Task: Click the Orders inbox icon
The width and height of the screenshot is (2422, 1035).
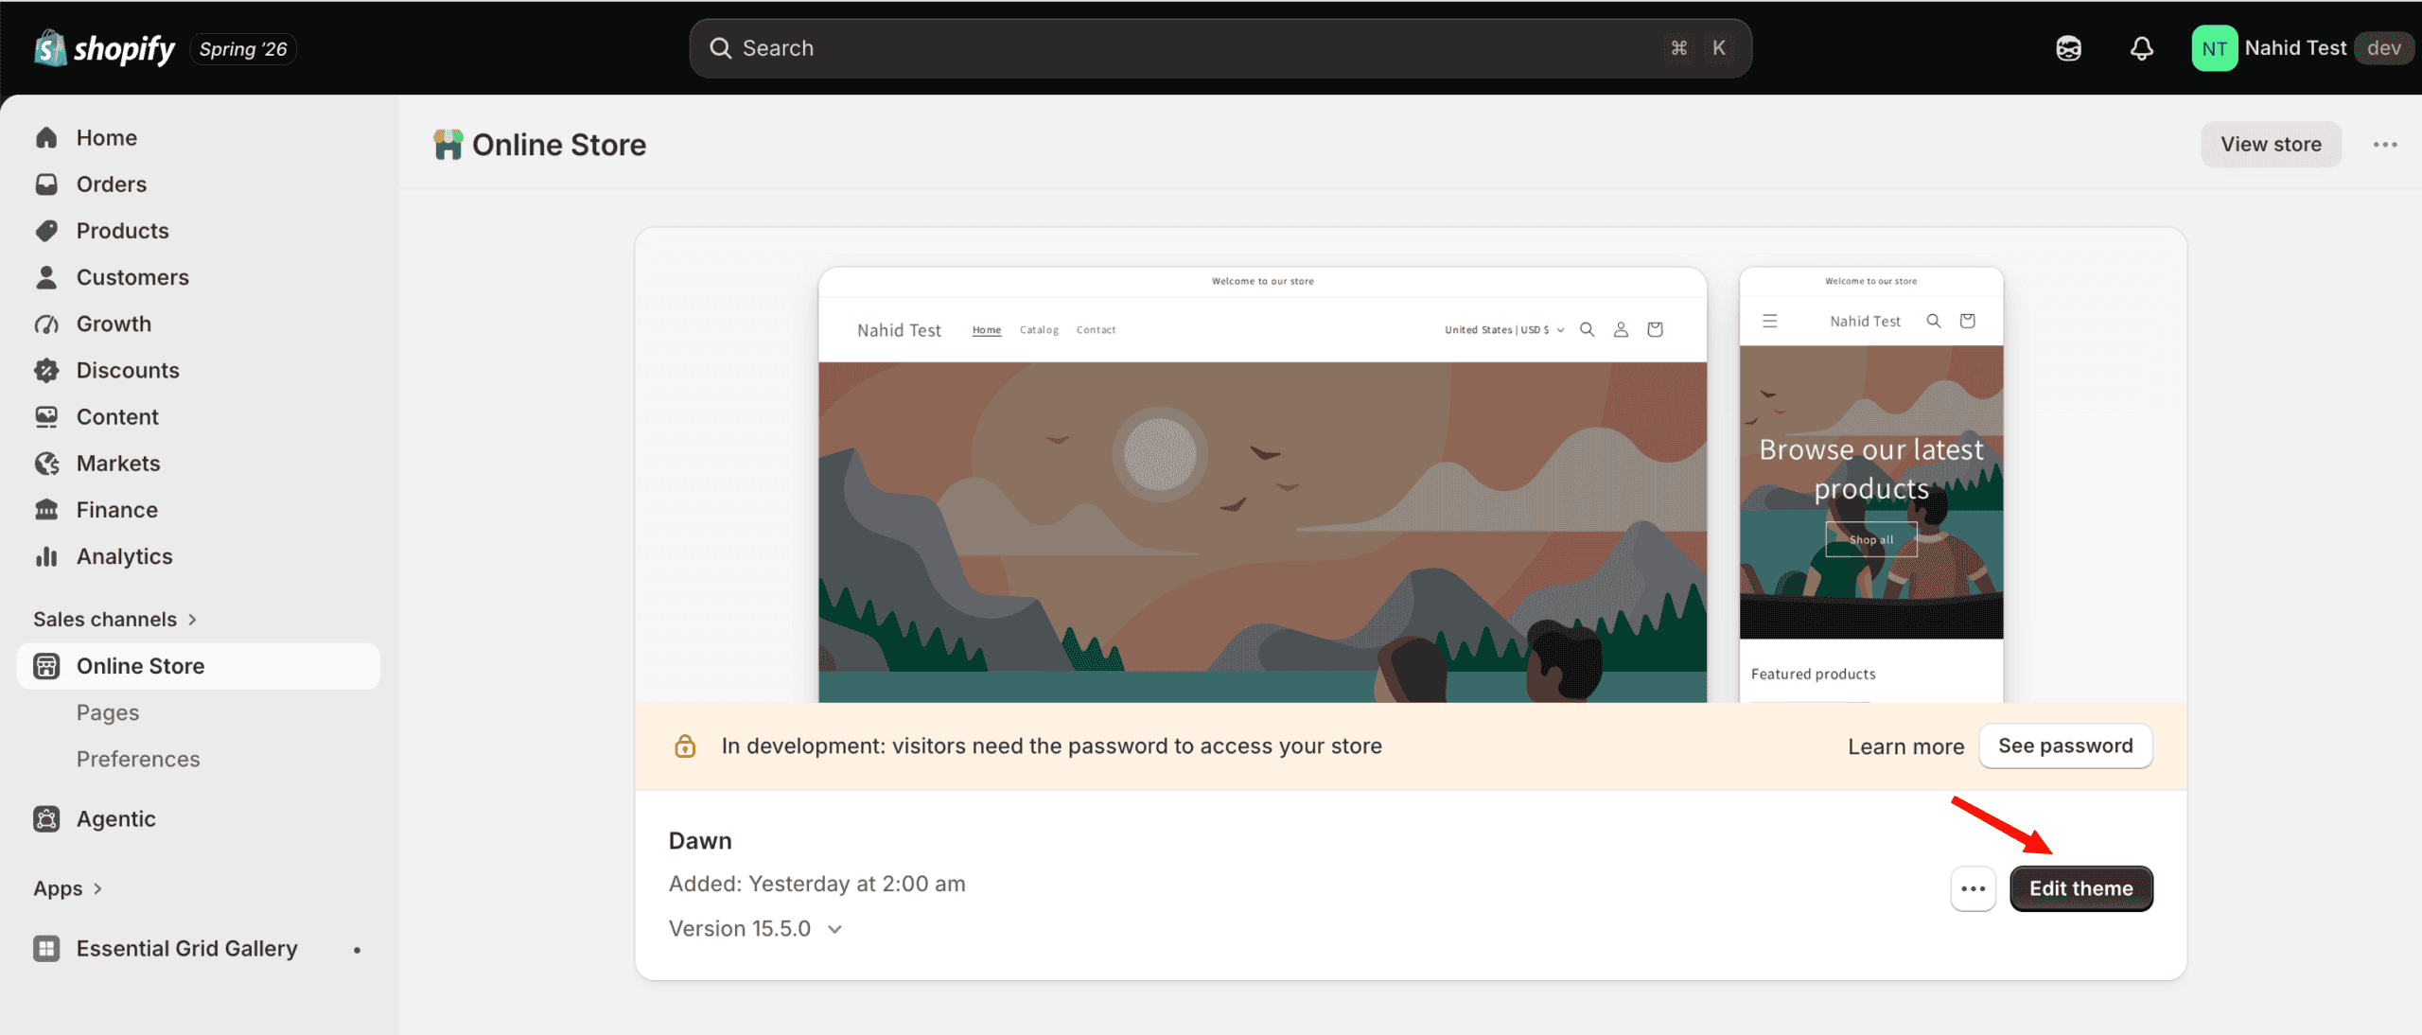Action: (46, 184)
